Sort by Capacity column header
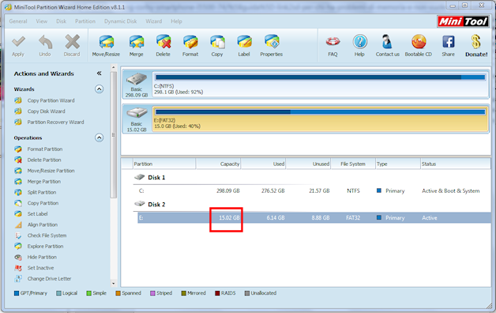The image size is (496, 313). click(x=218, y=164)
